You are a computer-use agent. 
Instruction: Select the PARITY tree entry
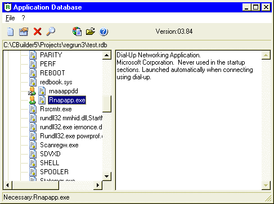(51, 55)
